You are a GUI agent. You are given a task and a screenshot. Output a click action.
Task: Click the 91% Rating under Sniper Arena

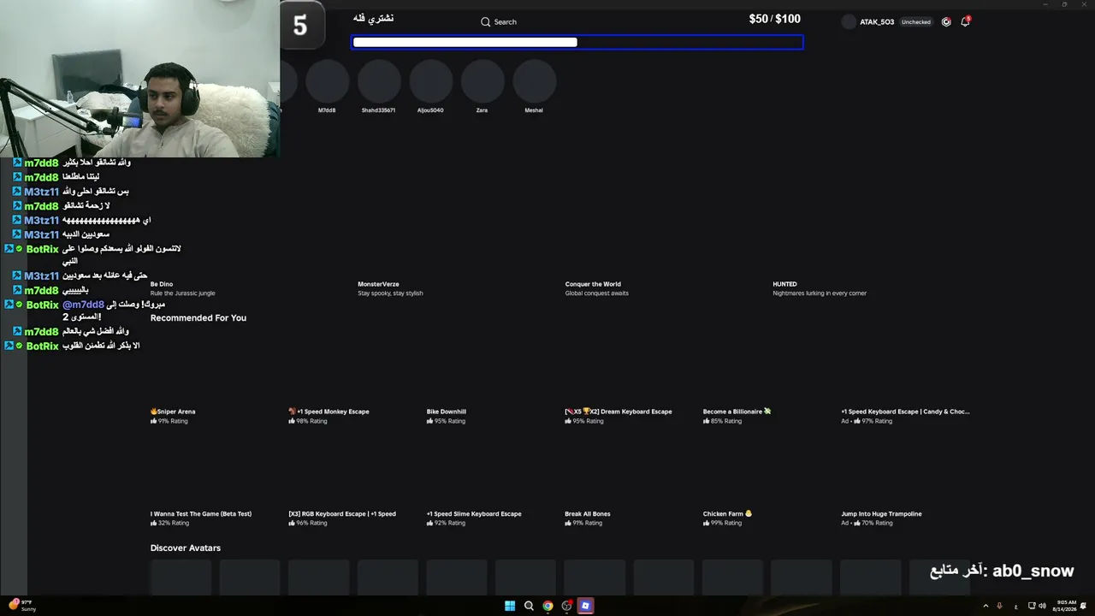click(169, 421)
